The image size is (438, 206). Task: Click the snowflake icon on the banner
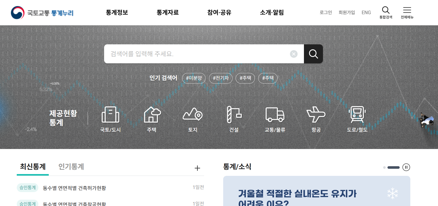click(393, 193)
